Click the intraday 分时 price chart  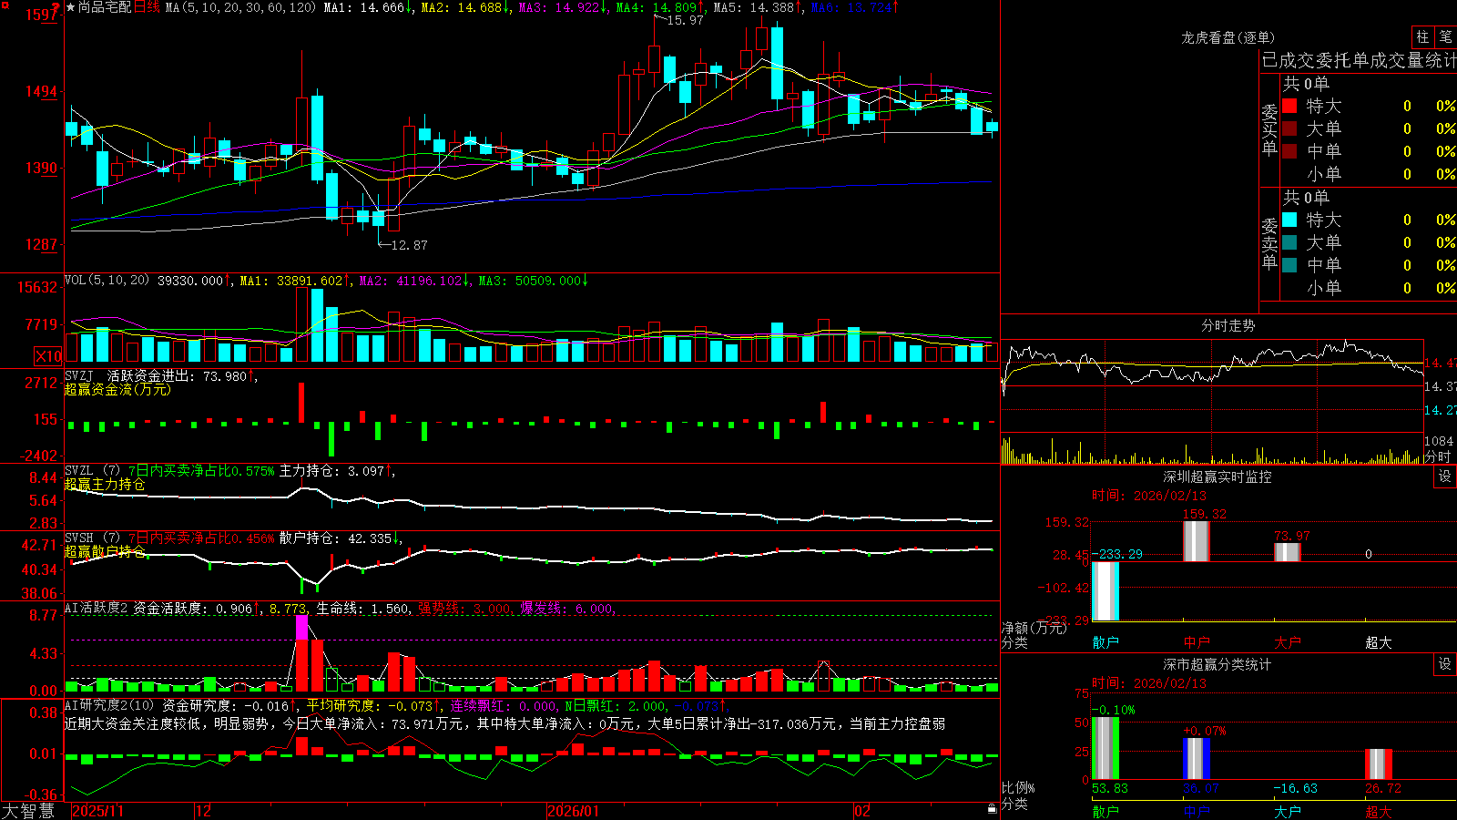pyautogui.click(x=1213, y=386)
